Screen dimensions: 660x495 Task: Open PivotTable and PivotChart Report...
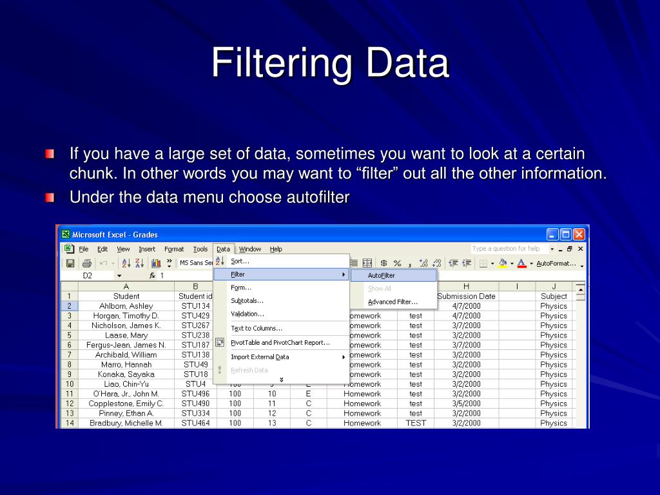[x=282, y=343]
